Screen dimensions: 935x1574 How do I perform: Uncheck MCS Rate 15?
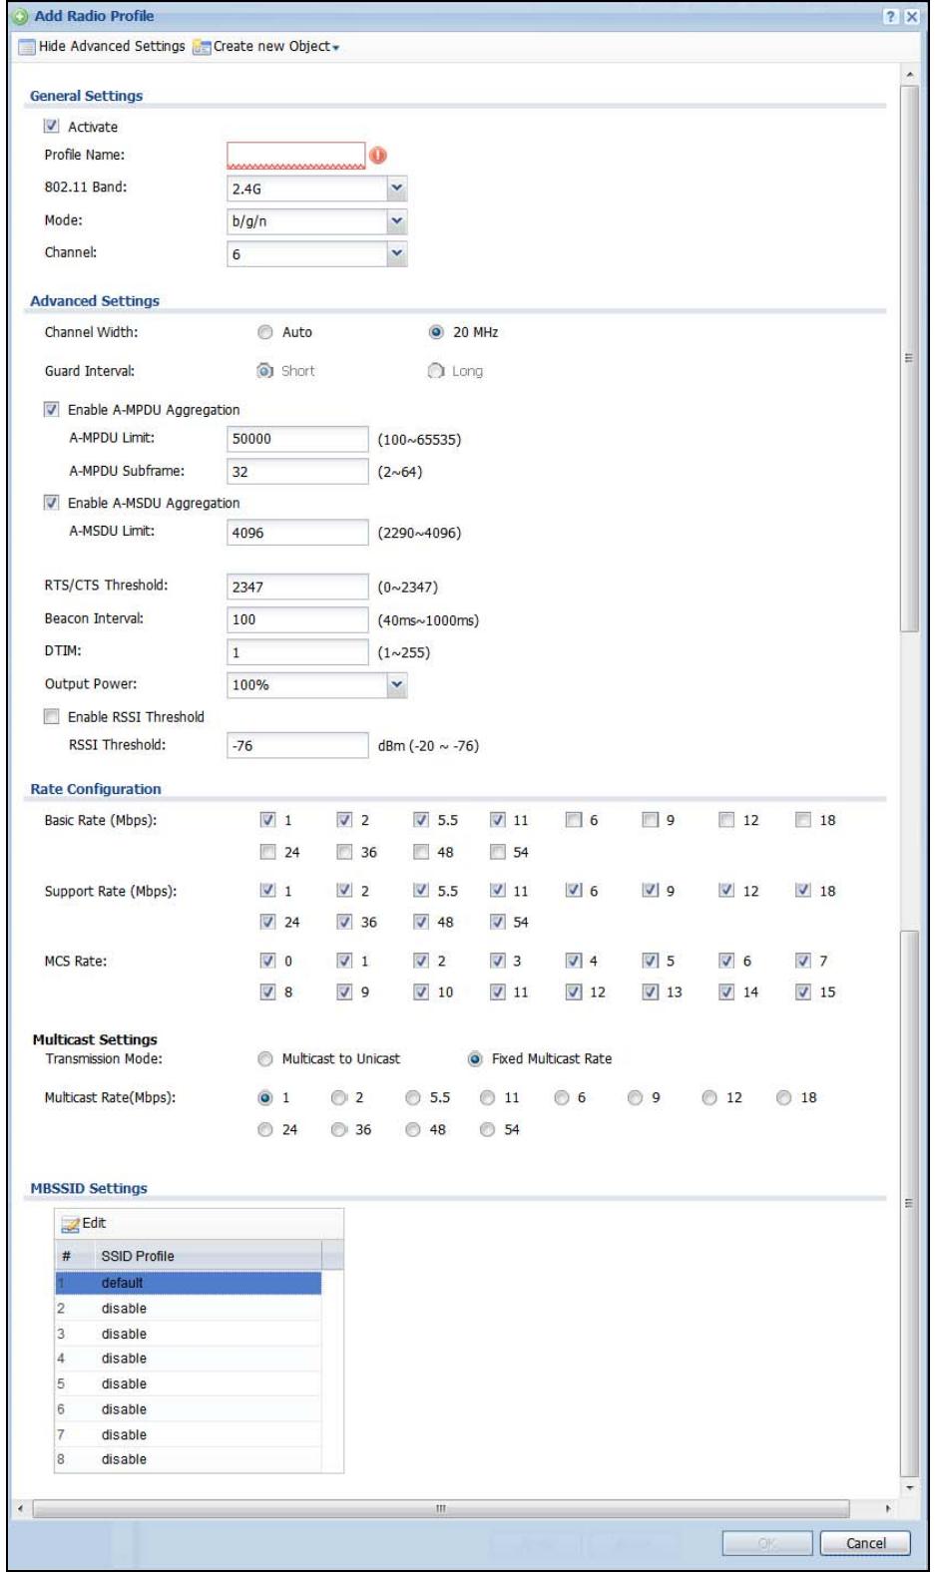click(803, 991)
